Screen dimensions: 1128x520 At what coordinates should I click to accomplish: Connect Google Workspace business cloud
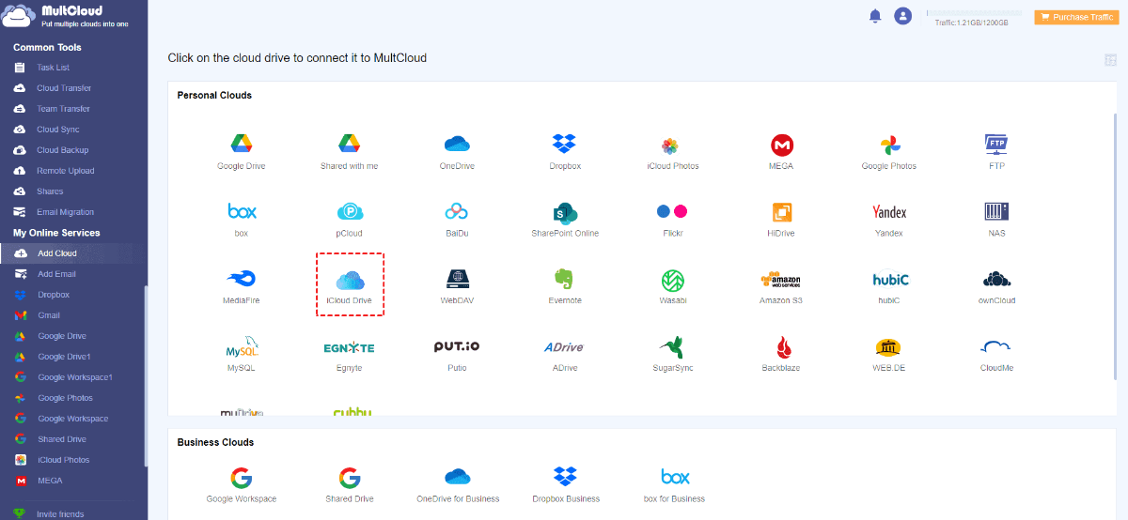[x=241, y=484]
